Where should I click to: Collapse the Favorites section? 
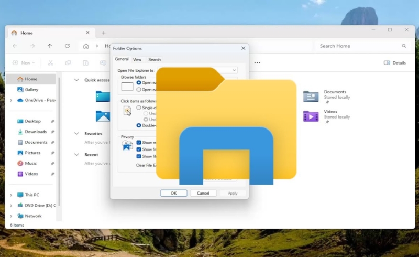point(76,133)
